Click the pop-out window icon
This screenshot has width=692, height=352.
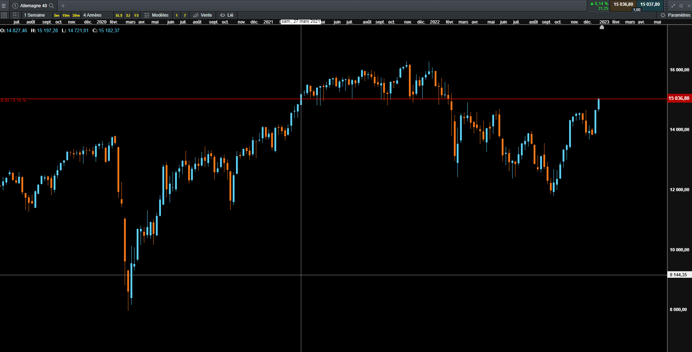tap(681, 6)
